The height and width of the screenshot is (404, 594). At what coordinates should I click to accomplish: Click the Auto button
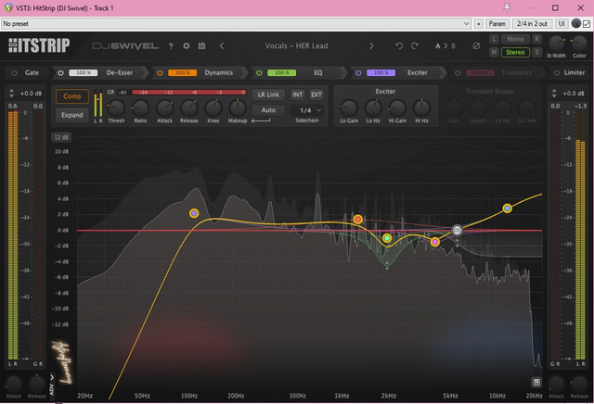(x=268, y=110)
